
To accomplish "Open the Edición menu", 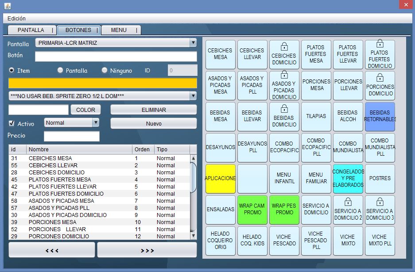I will pos(16,19).
